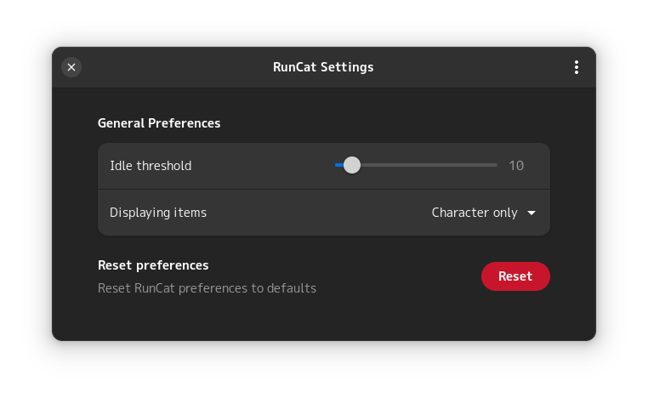
Task: Click the blue filled part of the slider
Action: (338, 165)
